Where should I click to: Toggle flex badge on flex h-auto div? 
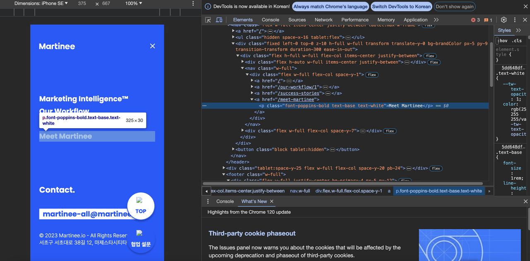coord(434,62)
